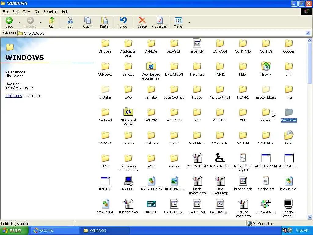This screenshot has width=313, height=235.
Task: Select the hidden Installer folder
Action: pos(105,91)
